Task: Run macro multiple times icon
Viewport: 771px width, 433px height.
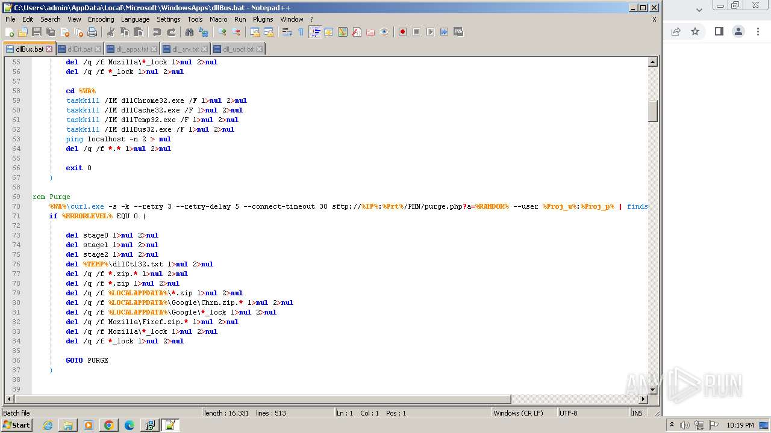Action: coord(444,32)
